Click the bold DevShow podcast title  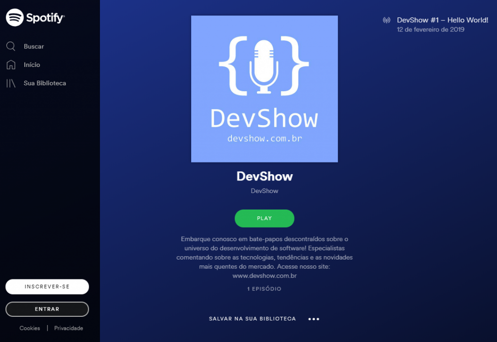[265, 177]
